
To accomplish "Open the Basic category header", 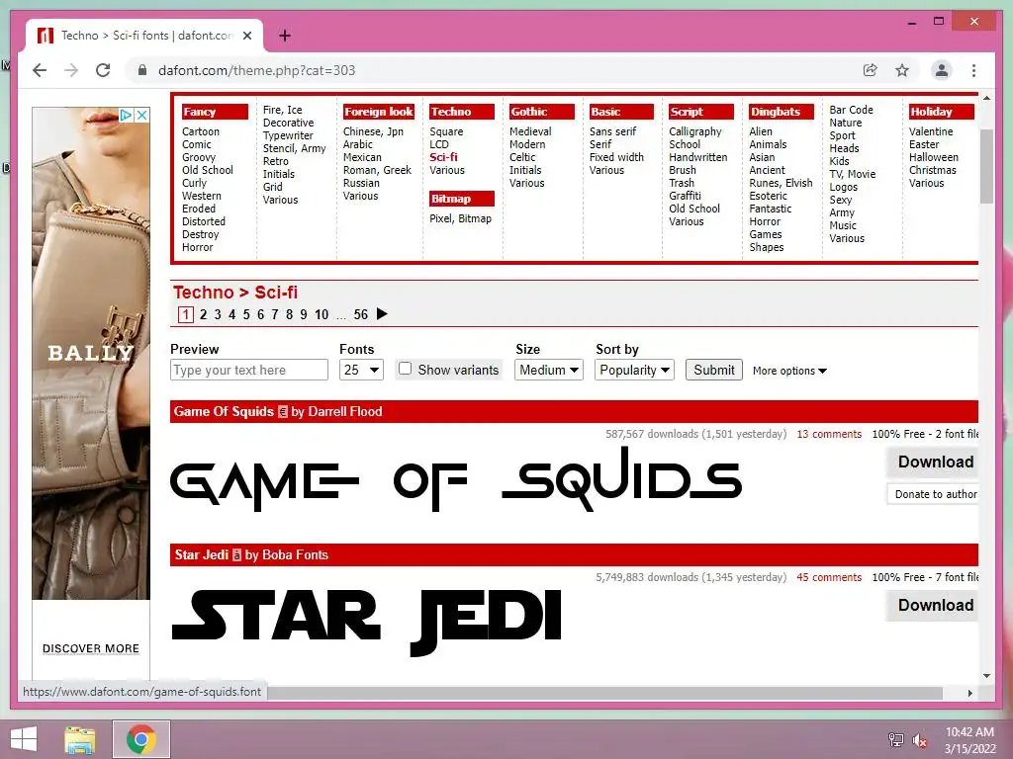I will [x=621, y=112].
